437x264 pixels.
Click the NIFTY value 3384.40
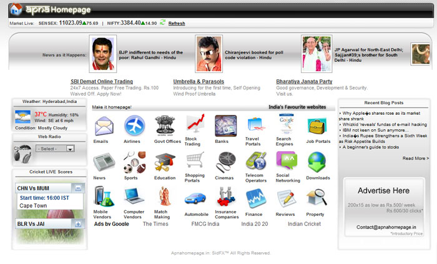(x=130, y=23)
